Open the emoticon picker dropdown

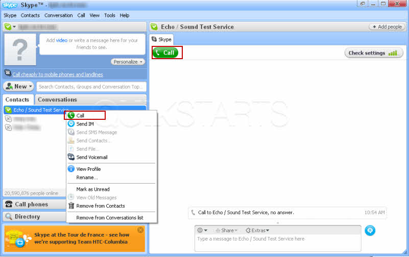pyautogui.click(x=202, y=230)
